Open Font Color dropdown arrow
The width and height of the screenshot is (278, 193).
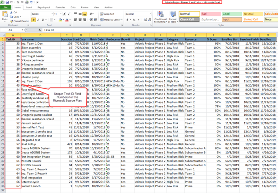click(x=70, y=20)
